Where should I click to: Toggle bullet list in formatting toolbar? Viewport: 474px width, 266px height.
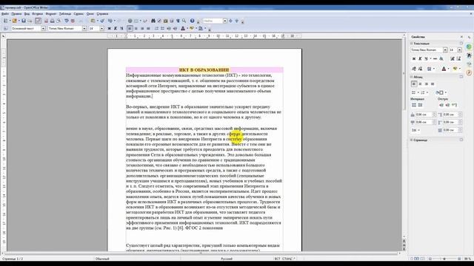coord(162,28)
